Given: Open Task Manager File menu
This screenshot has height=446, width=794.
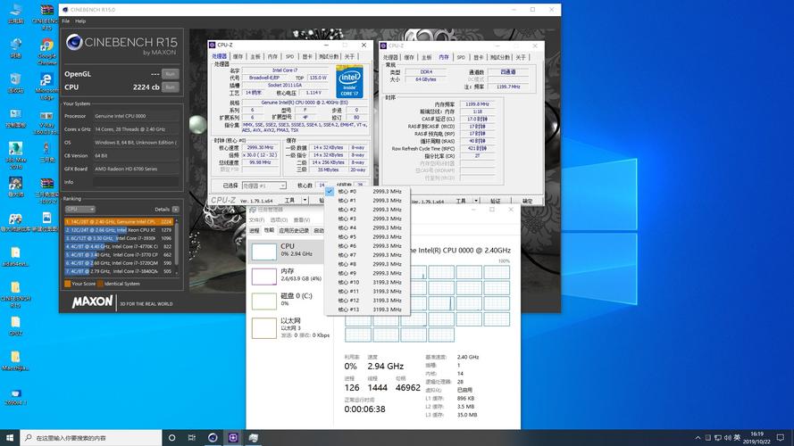Looking at the screenshot, I should click(256, 220).
